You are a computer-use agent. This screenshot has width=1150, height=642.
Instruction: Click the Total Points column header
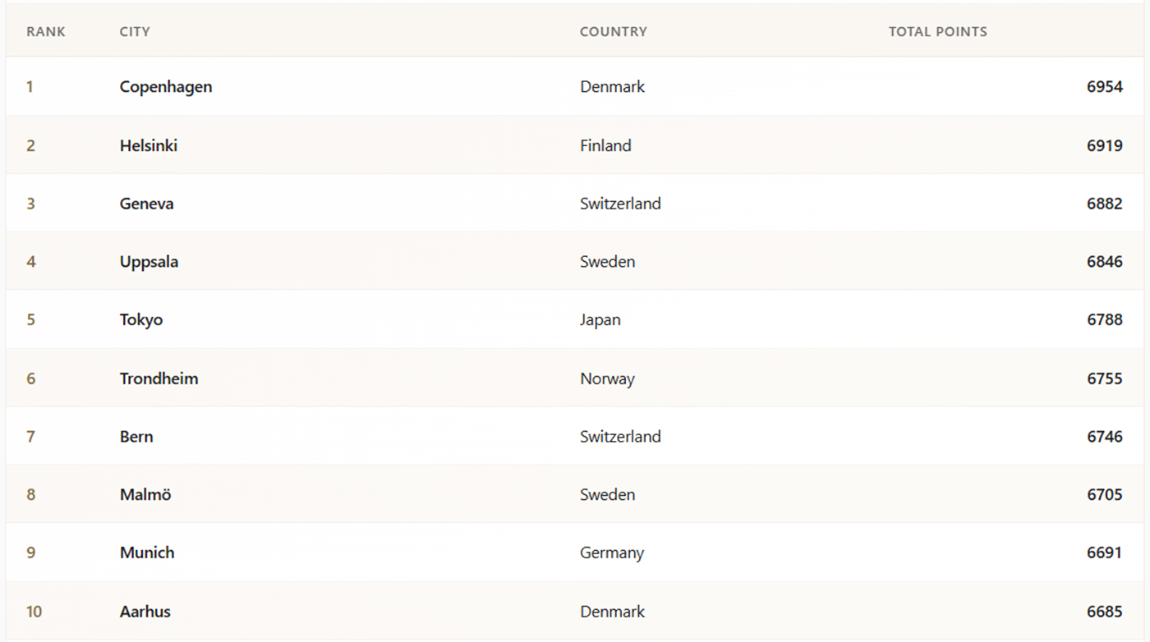937,32
